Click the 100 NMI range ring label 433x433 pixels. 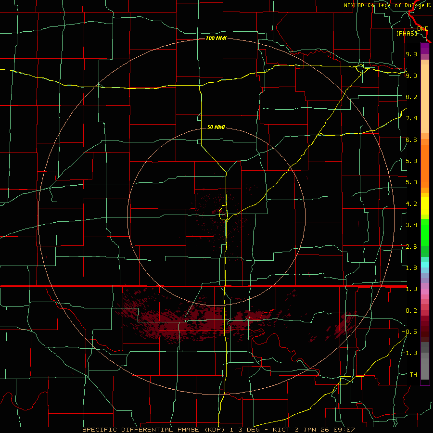[216, 38]
